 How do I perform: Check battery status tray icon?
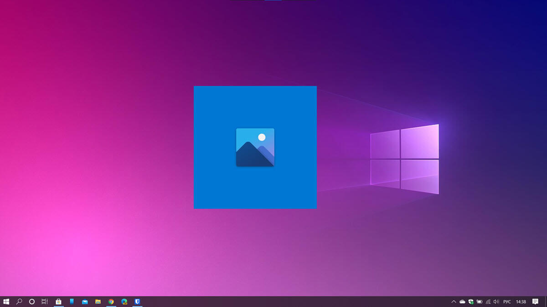pyautogui.click(x=480, y=302)
